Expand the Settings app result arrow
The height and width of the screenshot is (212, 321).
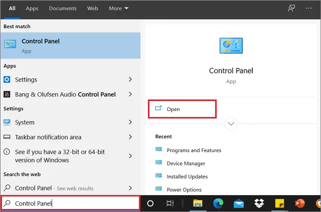[x=130, y=79]
